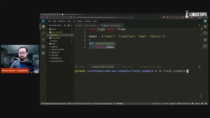Open the Source Control (Git) view
Screen dimensions: 210x118
[x=43, y=40]
